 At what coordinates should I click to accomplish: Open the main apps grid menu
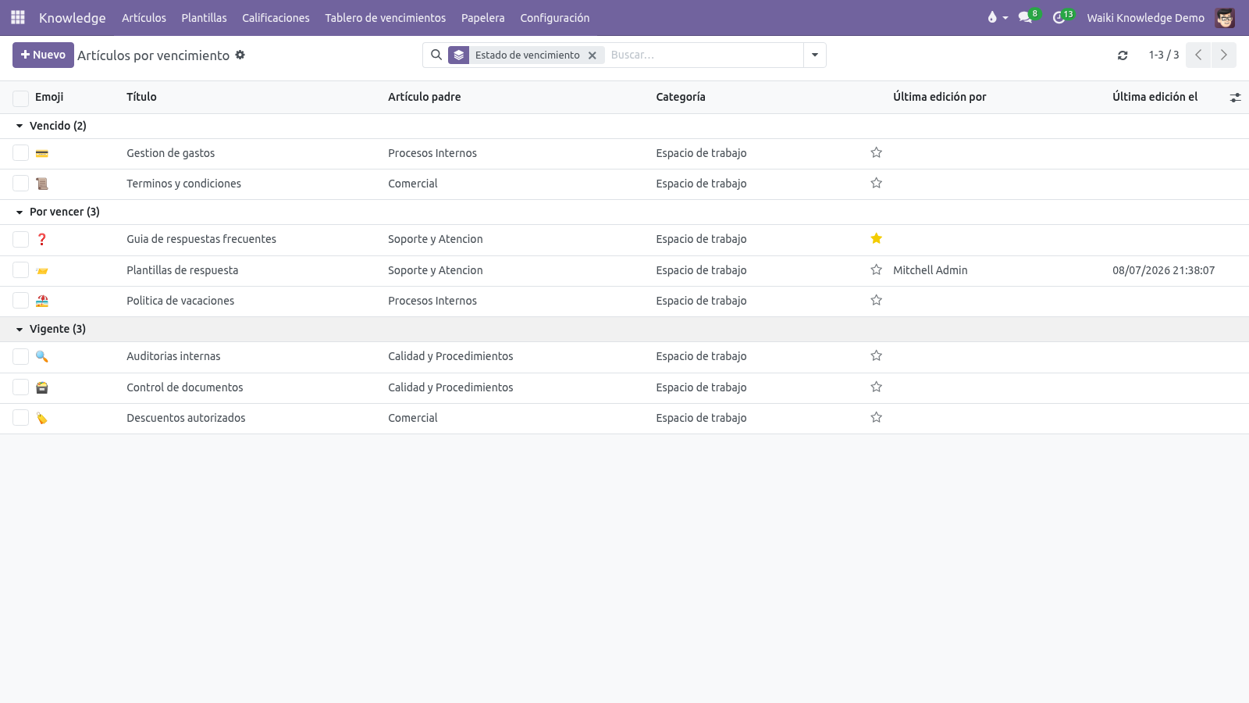tap(18, 17)
